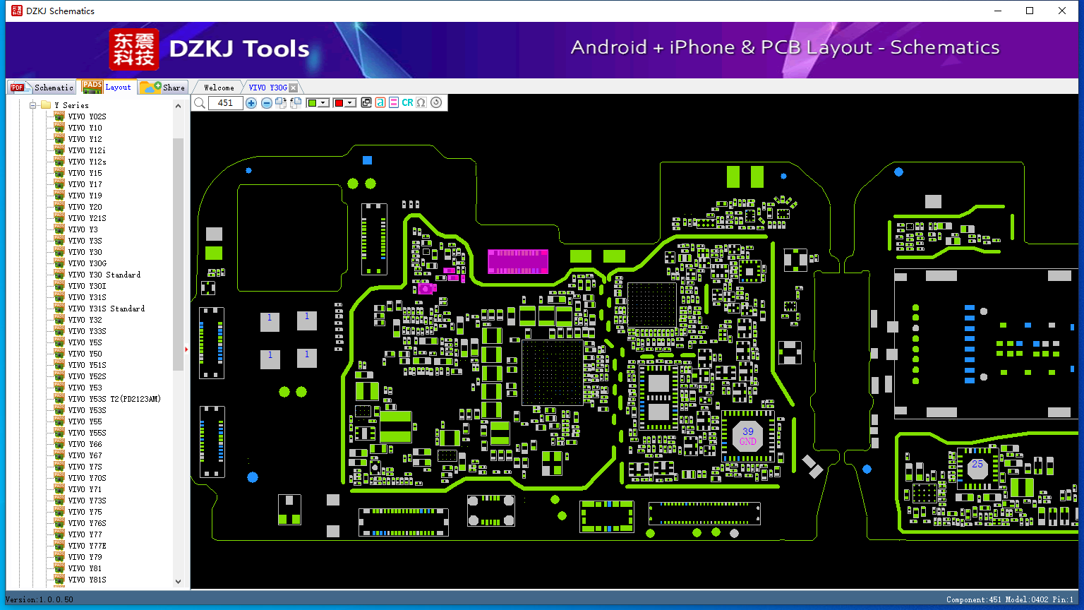Viewport: 1084px width, 610px height.
Task: Click the cyan CR toolbar icon
Action: pos(407,103)
